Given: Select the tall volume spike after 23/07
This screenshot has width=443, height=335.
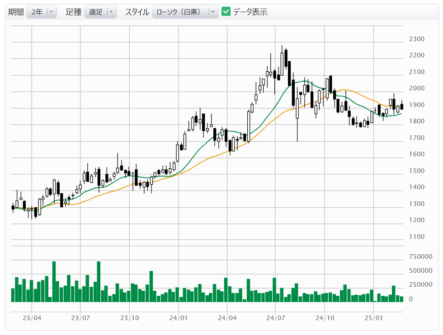Looking at the screenshot, I should [99, 281].
